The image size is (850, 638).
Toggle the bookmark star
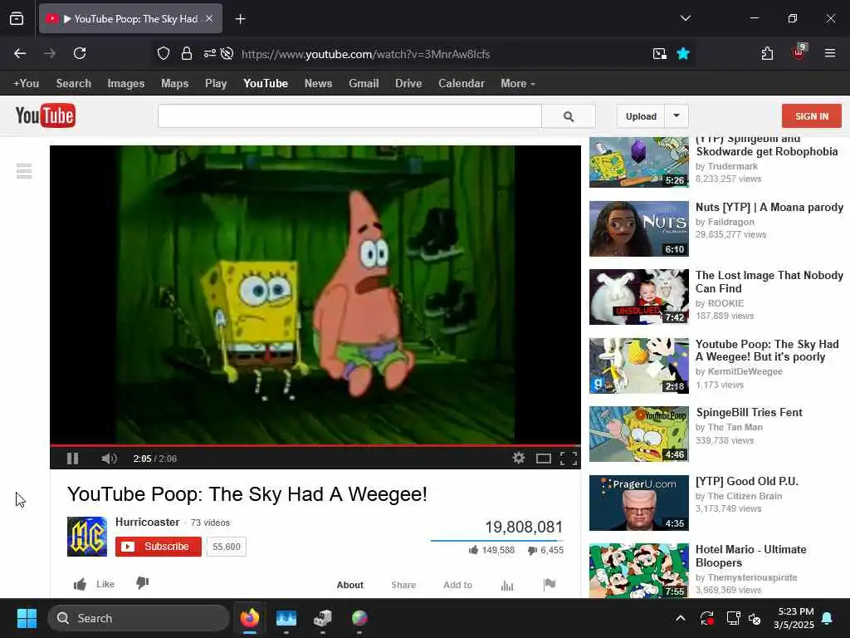[683, 53]
